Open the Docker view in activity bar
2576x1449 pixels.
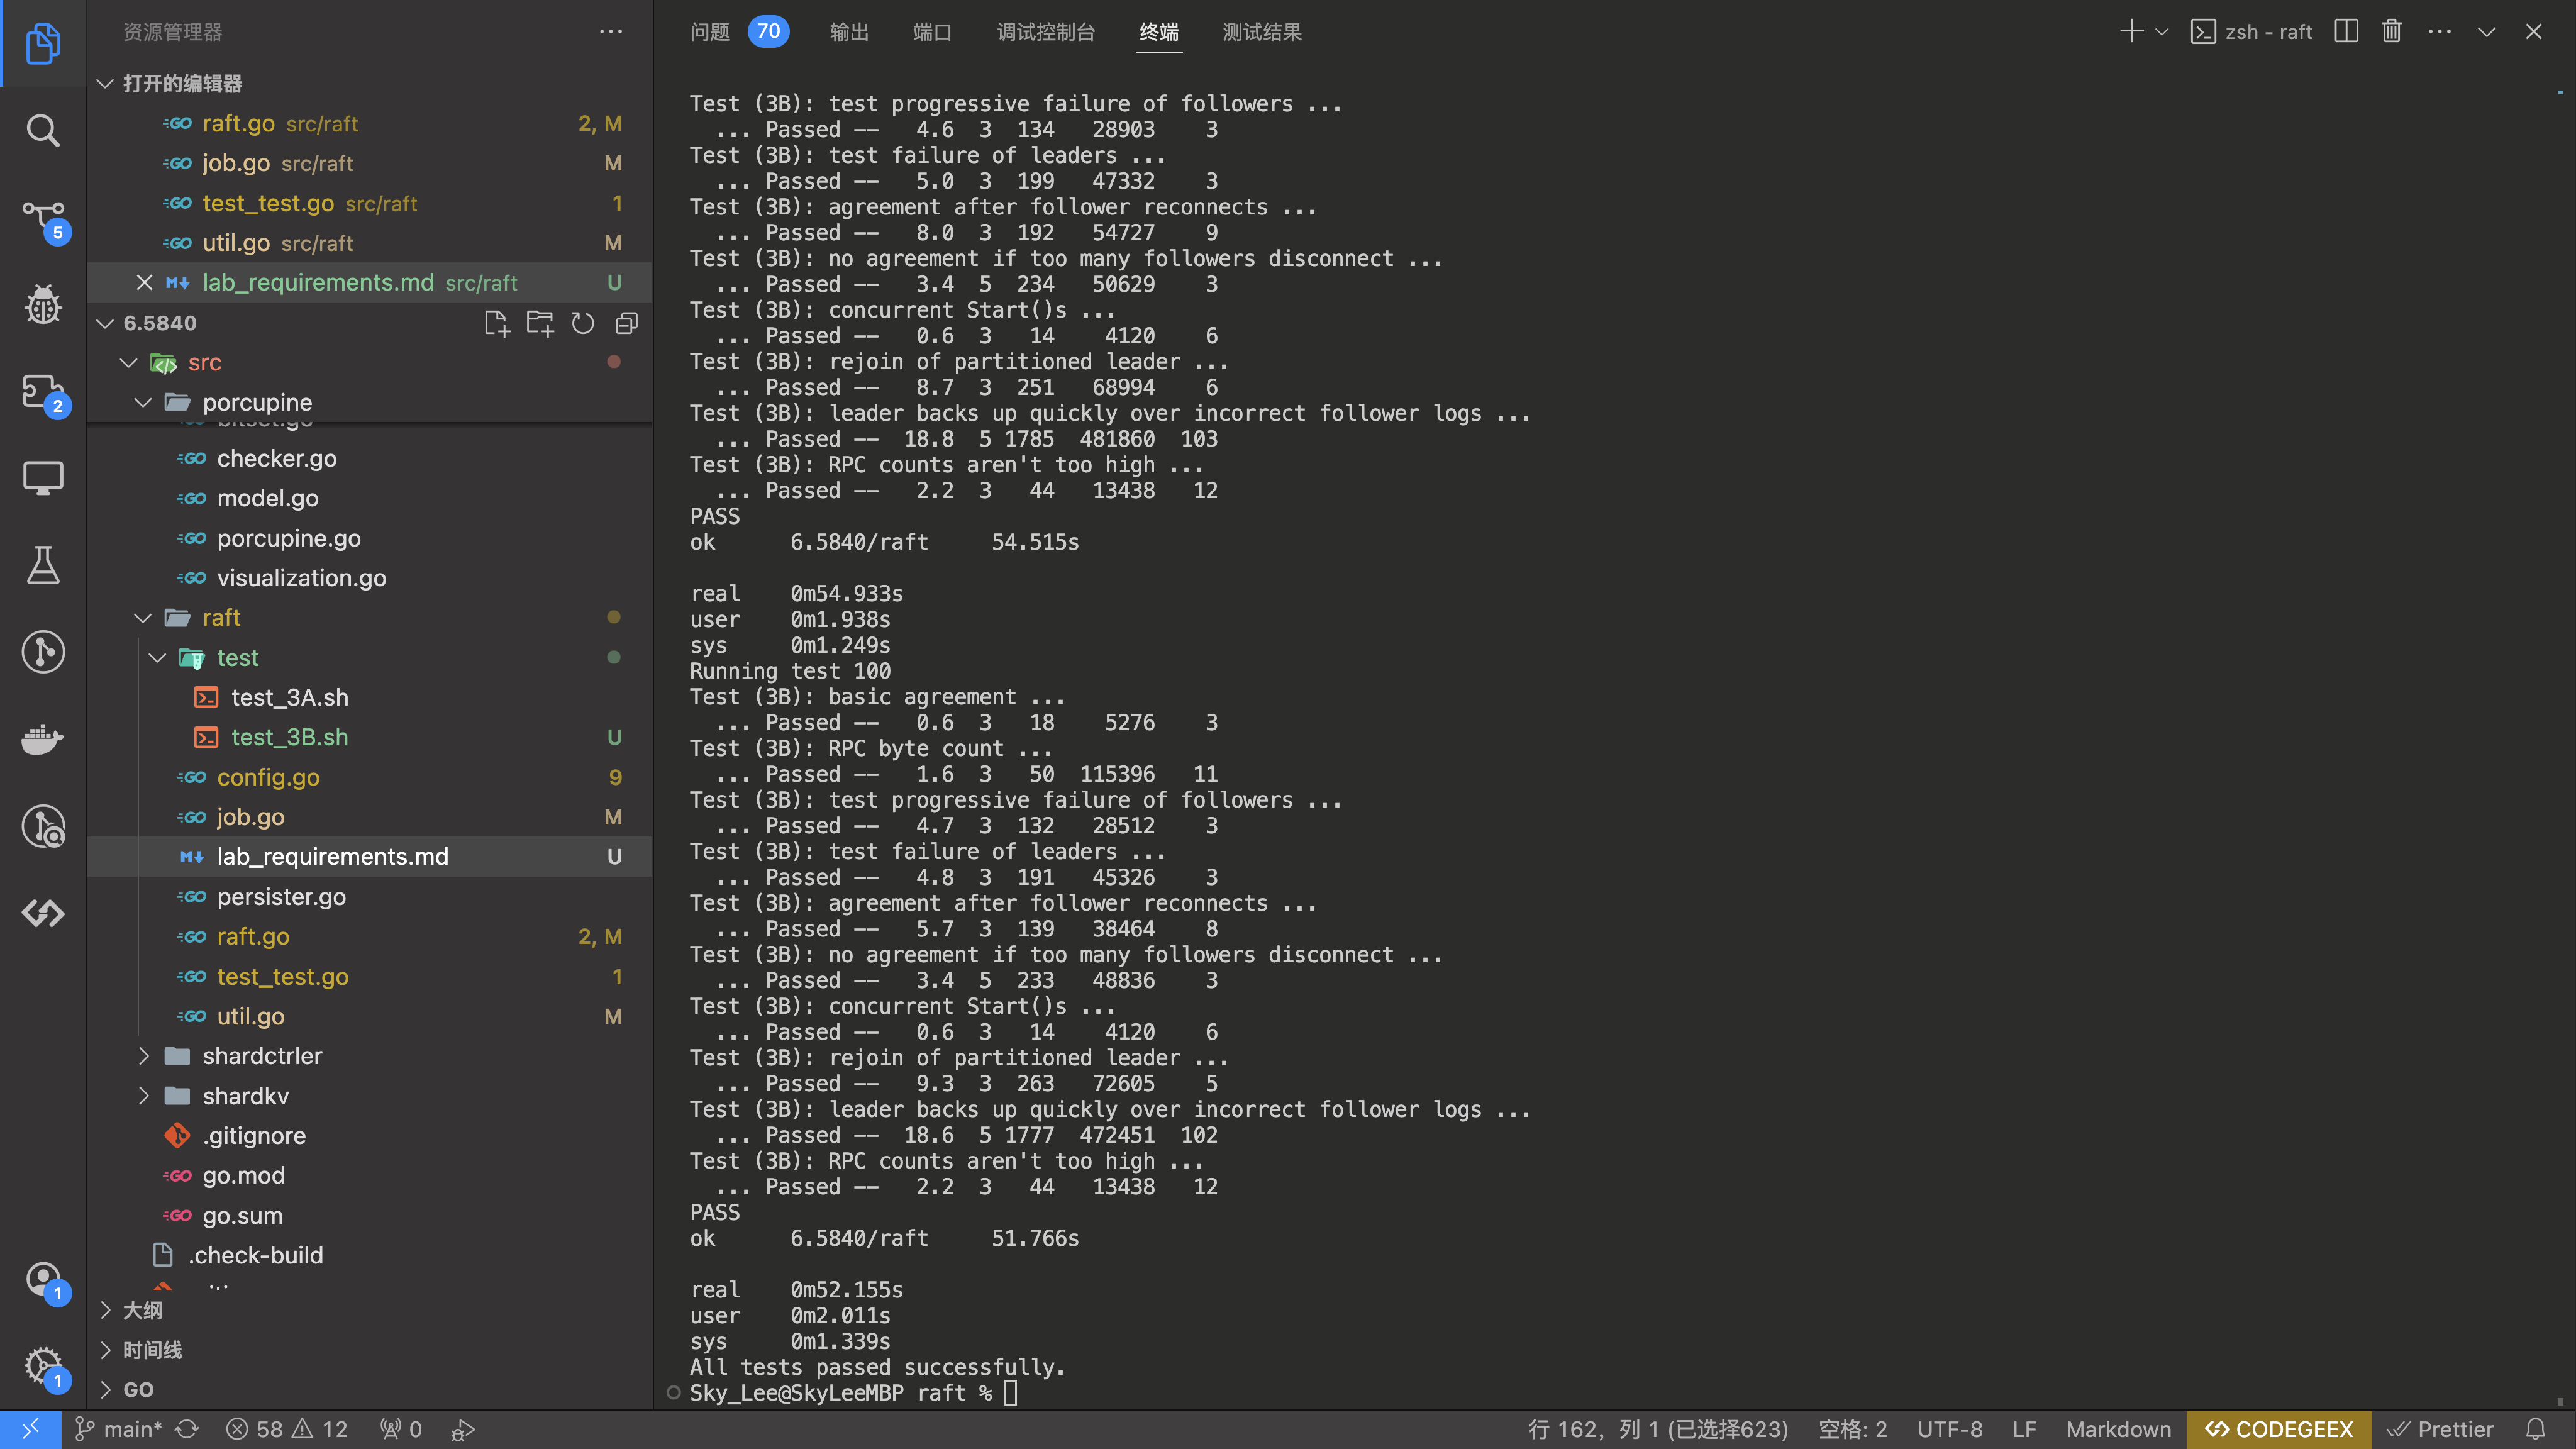coord(42,739)
